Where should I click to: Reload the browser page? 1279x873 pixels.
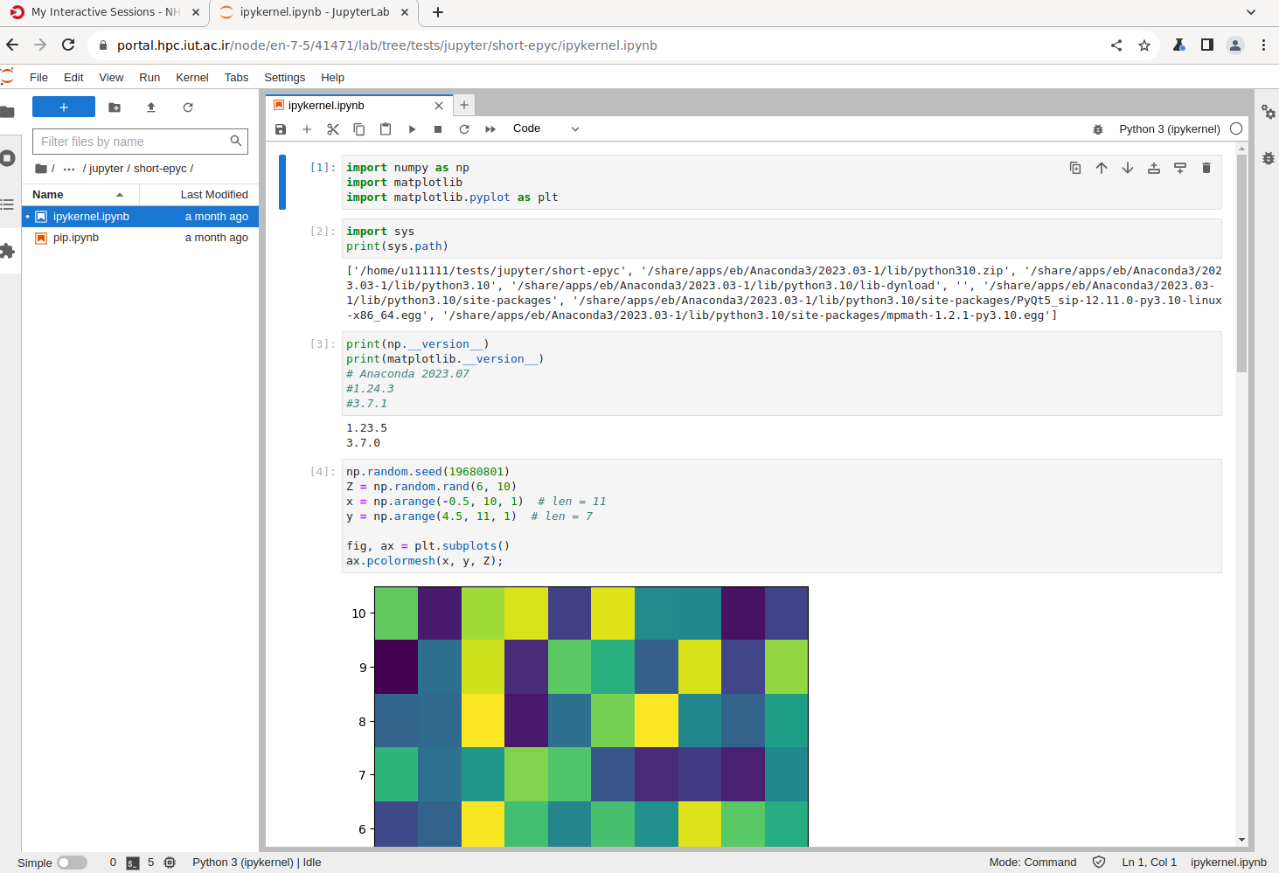(x=68, y=45)
